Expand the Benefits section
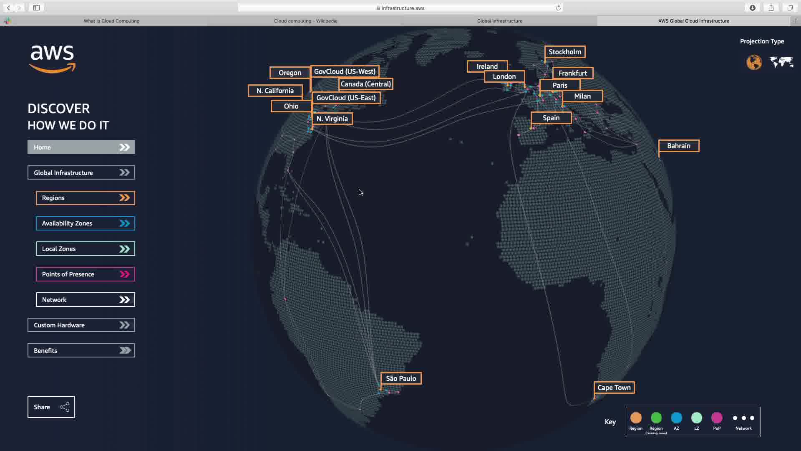Image resolution: width=801 pixels, height=451 pixels. coord(81,351)
